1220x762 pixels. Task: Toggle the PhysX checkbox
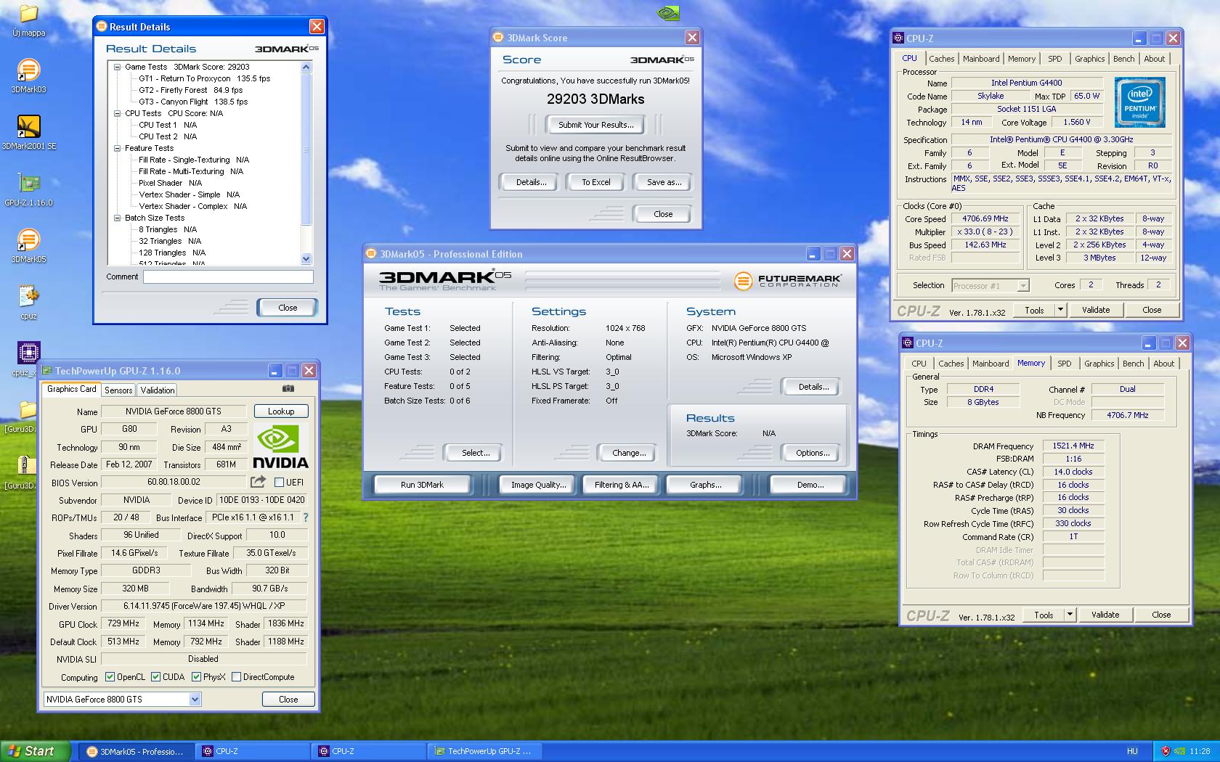[196, 677]
